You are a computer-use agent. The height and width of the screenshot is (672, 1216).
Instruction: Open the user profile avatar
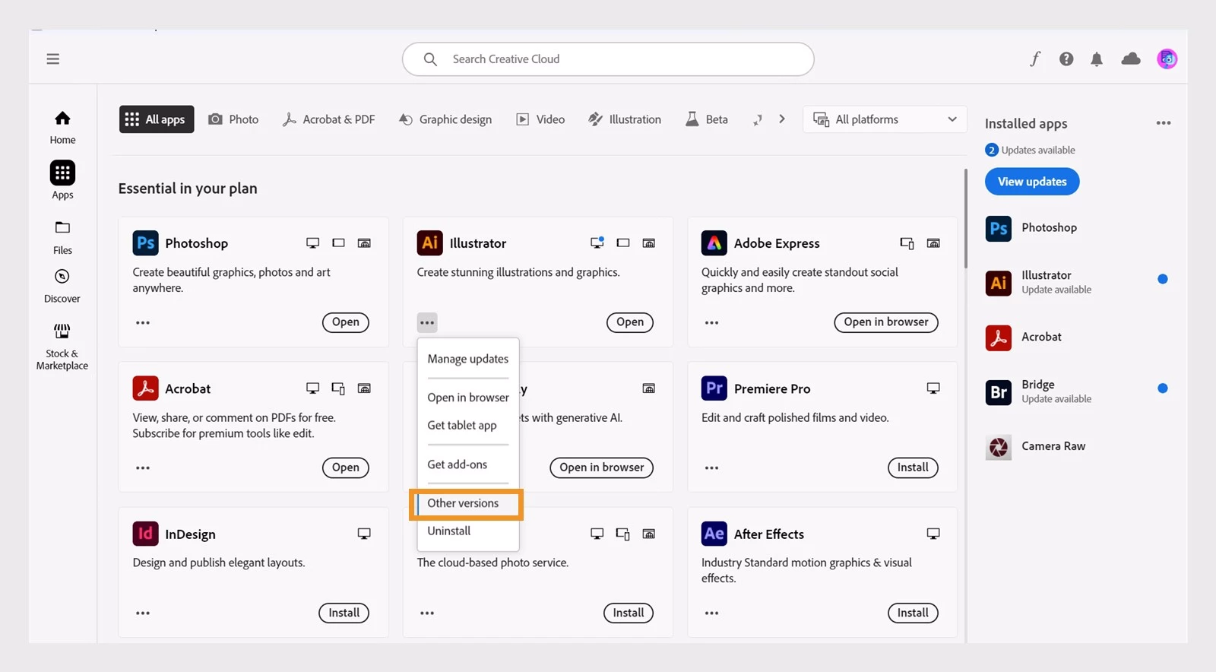tap(1167, 59)
